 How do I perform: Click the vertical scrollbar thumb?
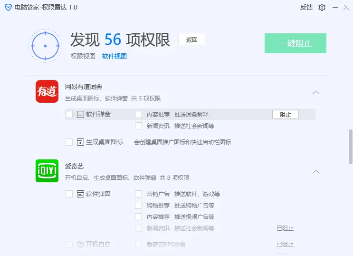[350, 147]
